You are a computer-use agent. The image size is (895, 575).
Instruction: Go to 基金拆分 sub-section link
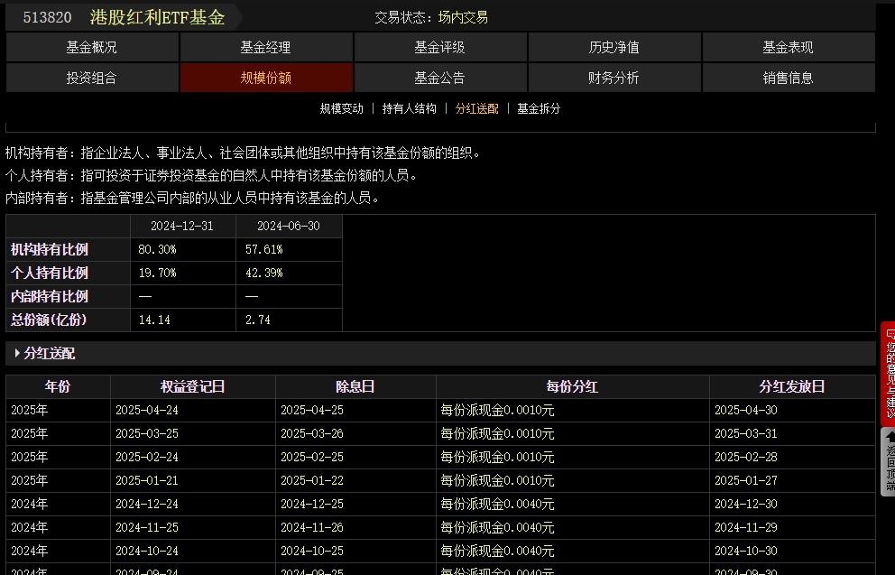[539, 108]
